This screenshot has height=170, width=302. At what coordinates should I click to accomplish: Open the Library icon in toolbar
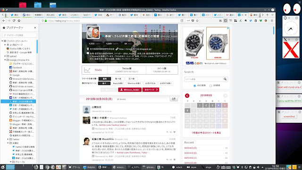[220, 21]
